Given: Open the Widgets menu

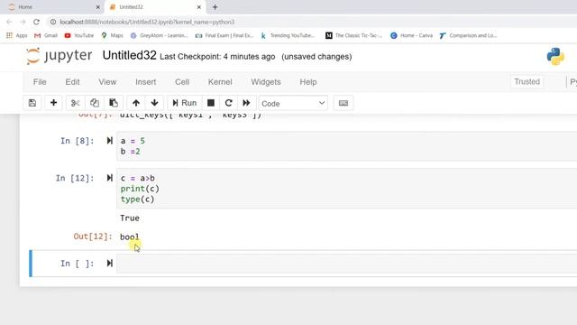Looking at the screenshot, I should [266, 82].
